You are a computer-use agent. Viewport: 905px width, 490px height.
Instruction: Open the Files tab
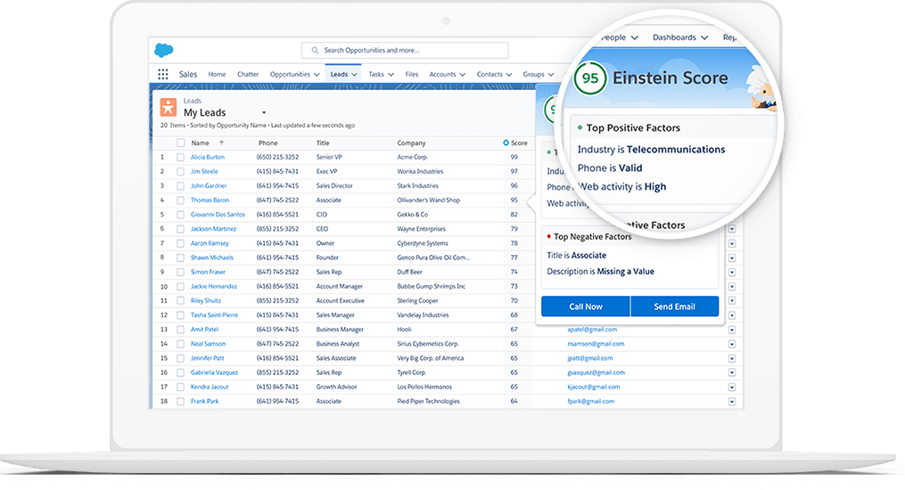[412, 74]
